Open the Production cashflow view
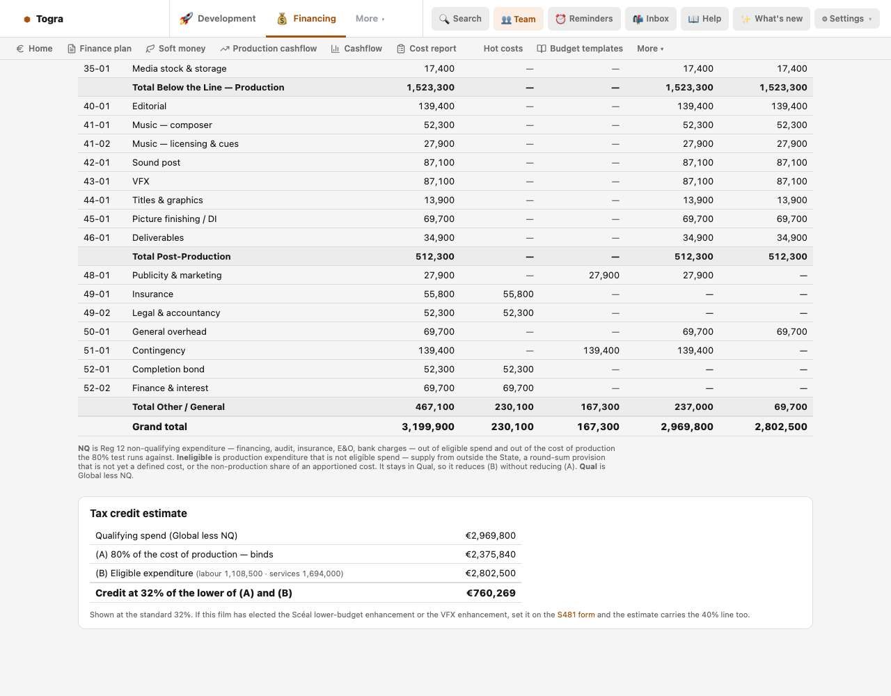The image size is (891, 696). click(269, 49)
